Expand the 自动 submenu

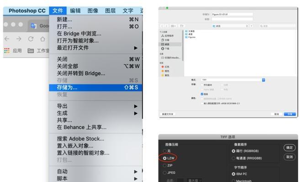pos(136,172)
